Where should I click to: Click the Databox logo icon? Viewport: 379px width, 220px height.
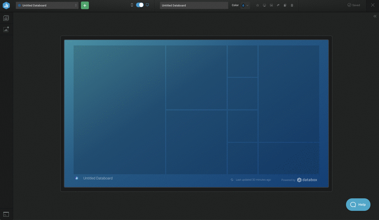tap(6, 5)
